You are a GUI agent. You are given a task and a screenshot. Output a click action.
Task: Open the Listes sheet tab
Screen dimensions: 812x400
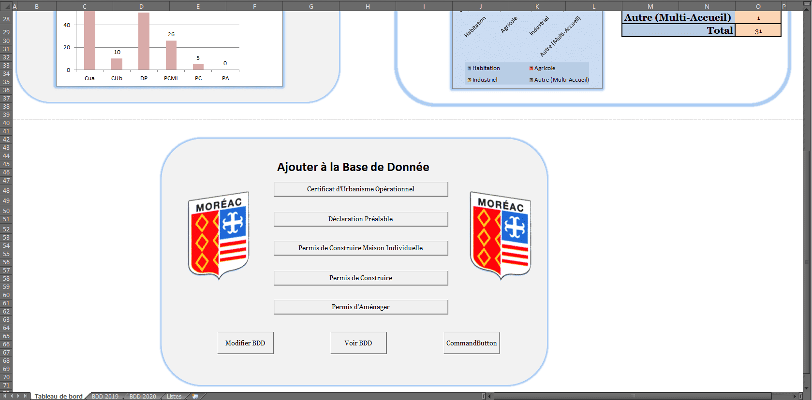pyautogui.click(x=174, y=396)
